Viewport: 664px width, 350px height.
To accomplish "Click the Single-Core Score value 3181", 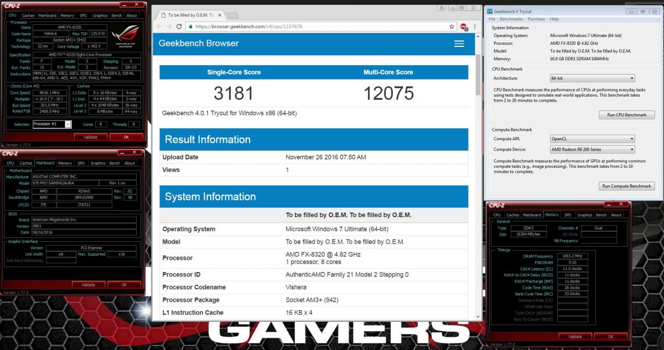I will pyautogui.click(x=234, y=93).
